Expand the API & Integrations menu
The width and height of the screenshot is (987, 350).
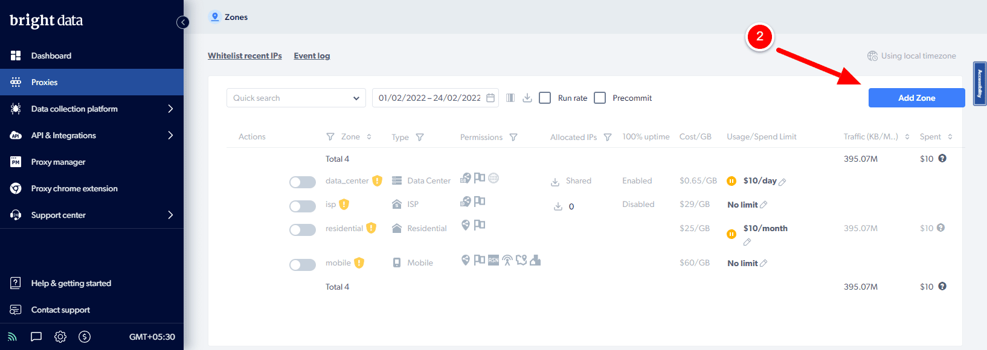170,135
